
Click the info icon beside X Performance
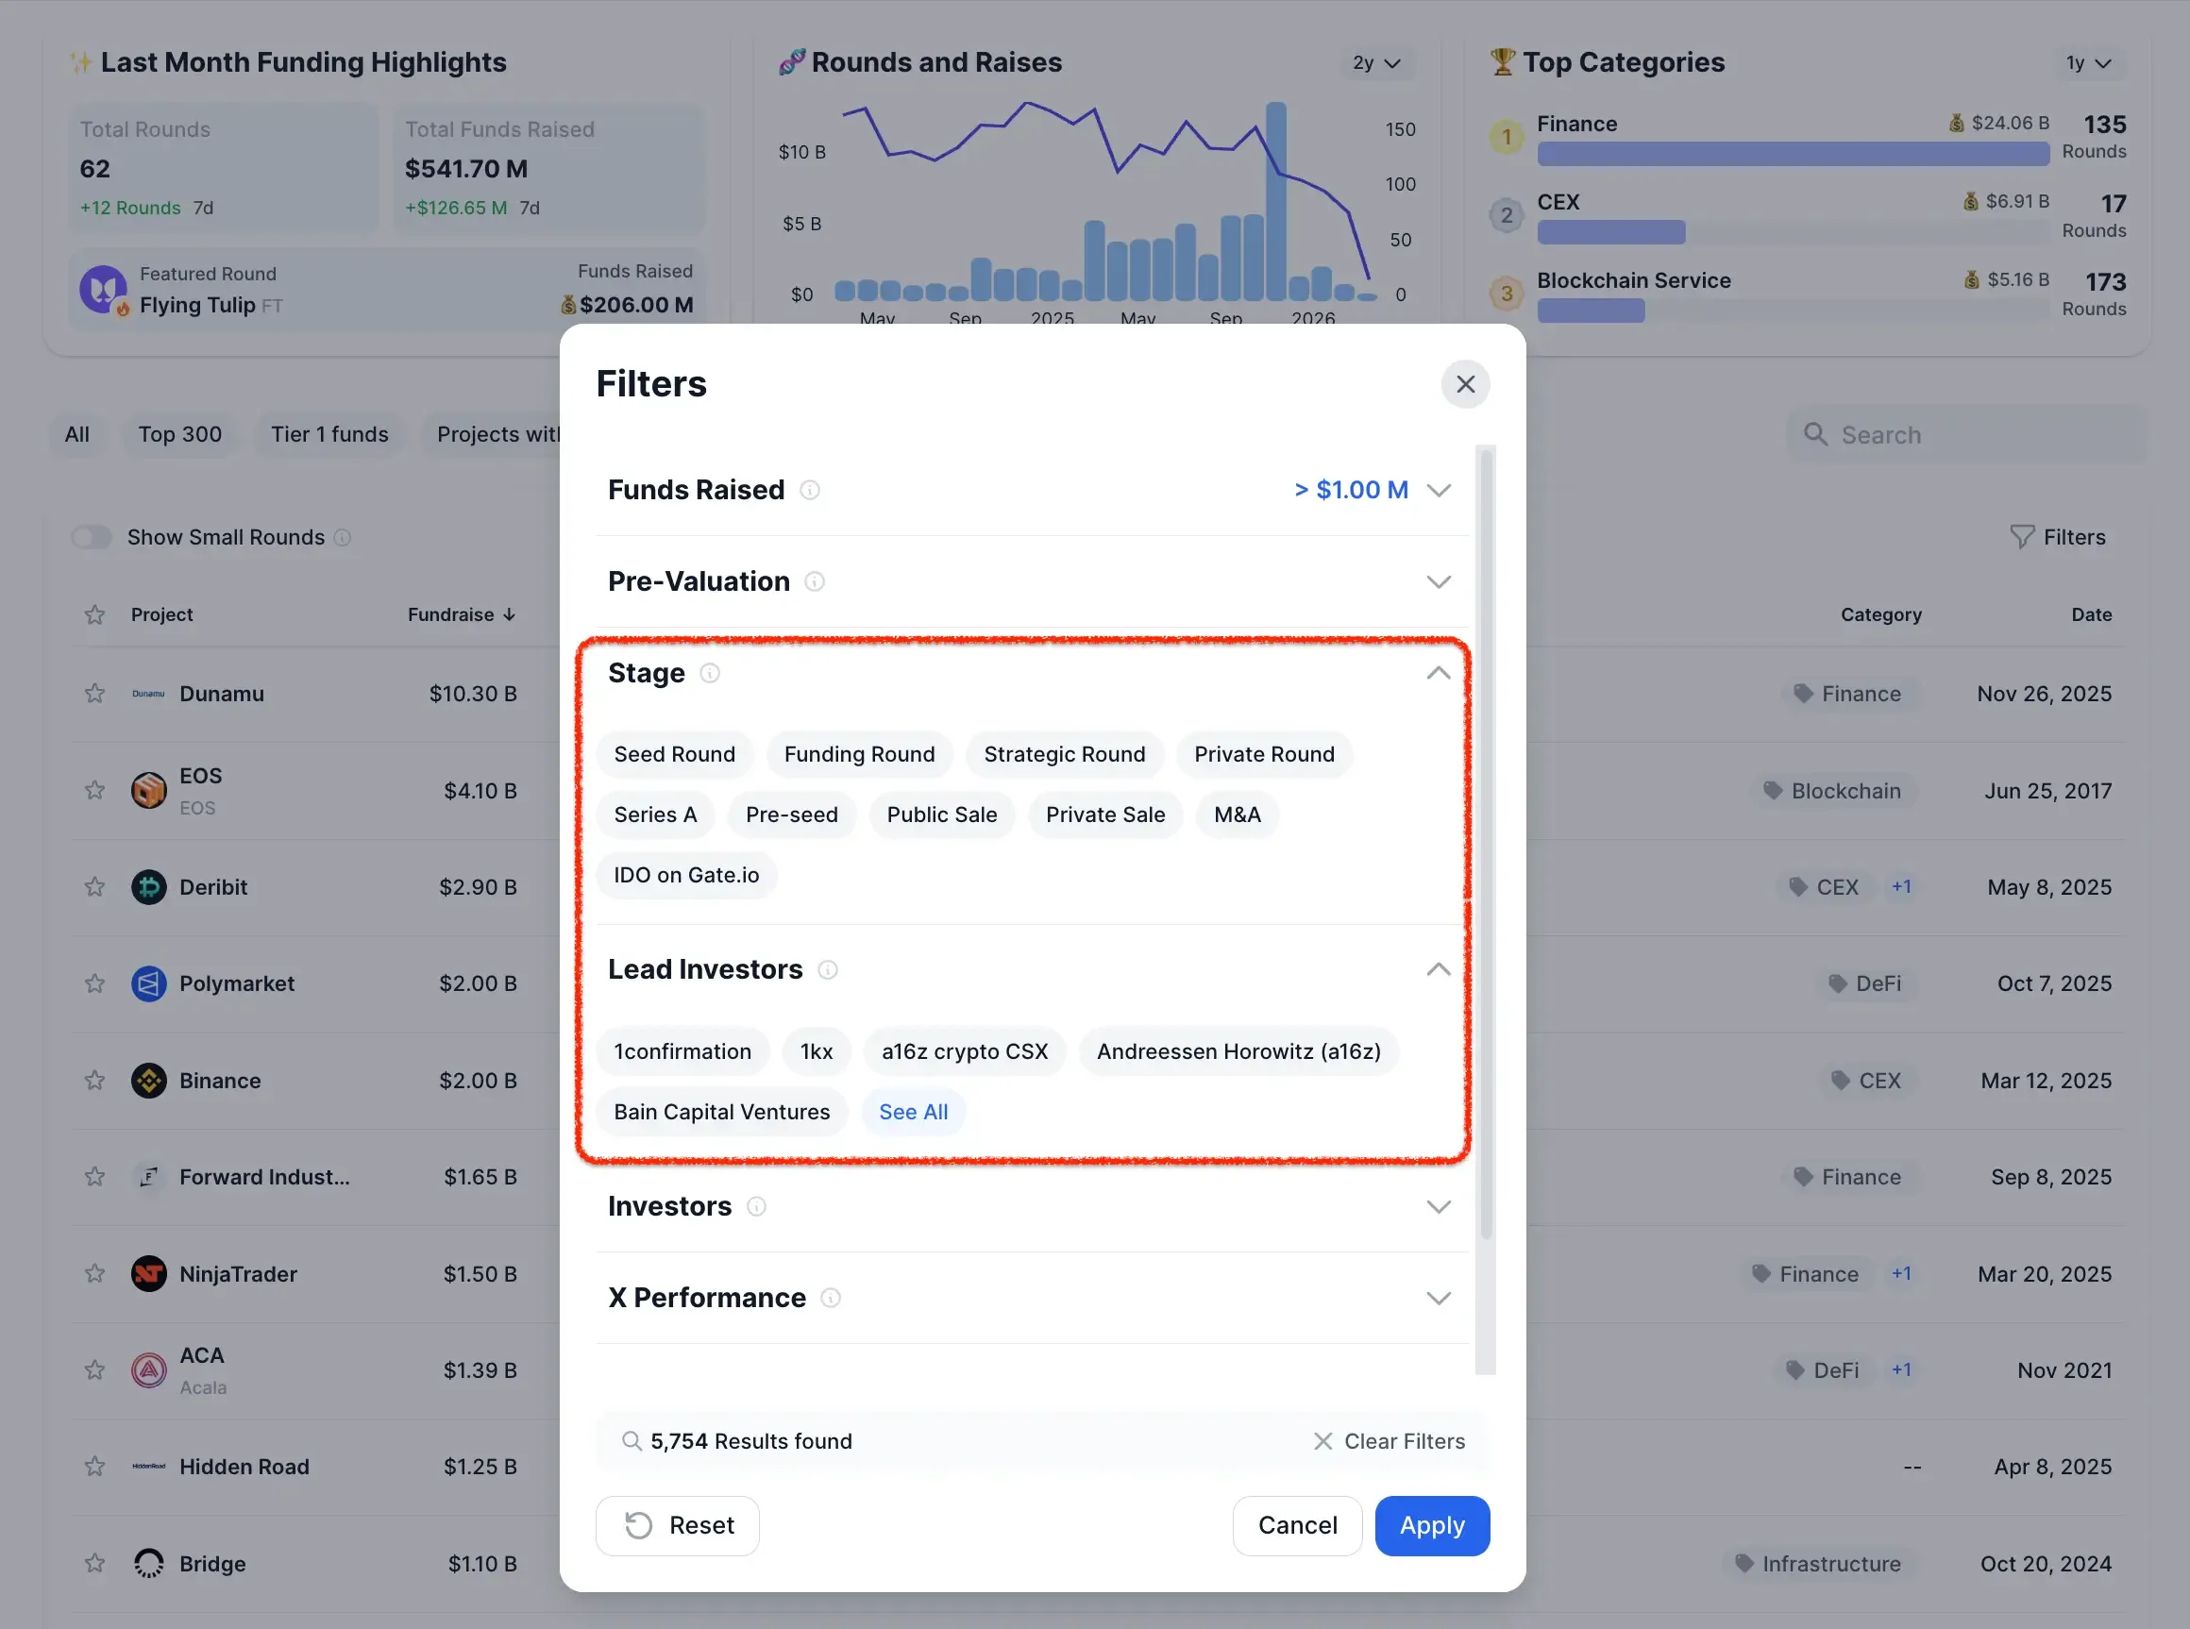831,1298
